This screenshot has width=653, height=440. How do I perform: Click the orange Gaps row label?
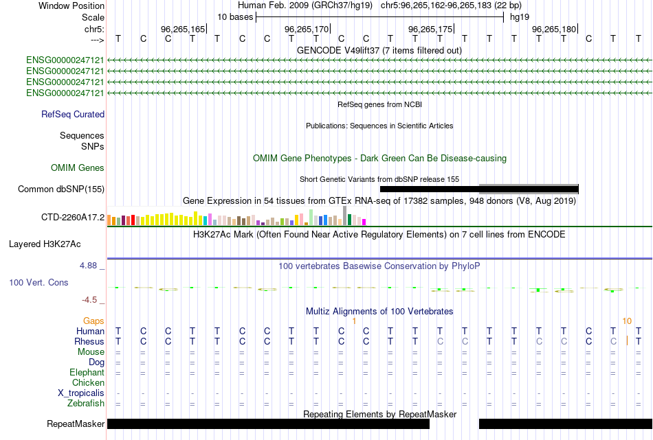pyautogui.click(x=93, y=321)
